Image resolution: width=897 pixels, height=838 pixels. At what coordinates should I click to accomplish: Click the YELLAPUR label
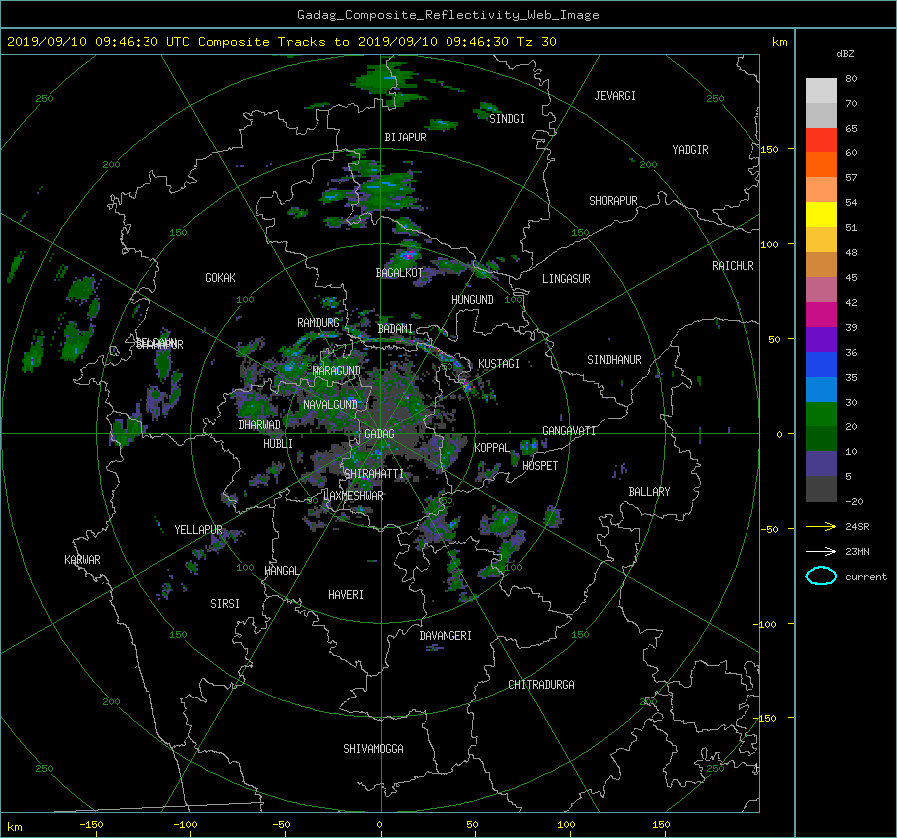tap(198, 530)
